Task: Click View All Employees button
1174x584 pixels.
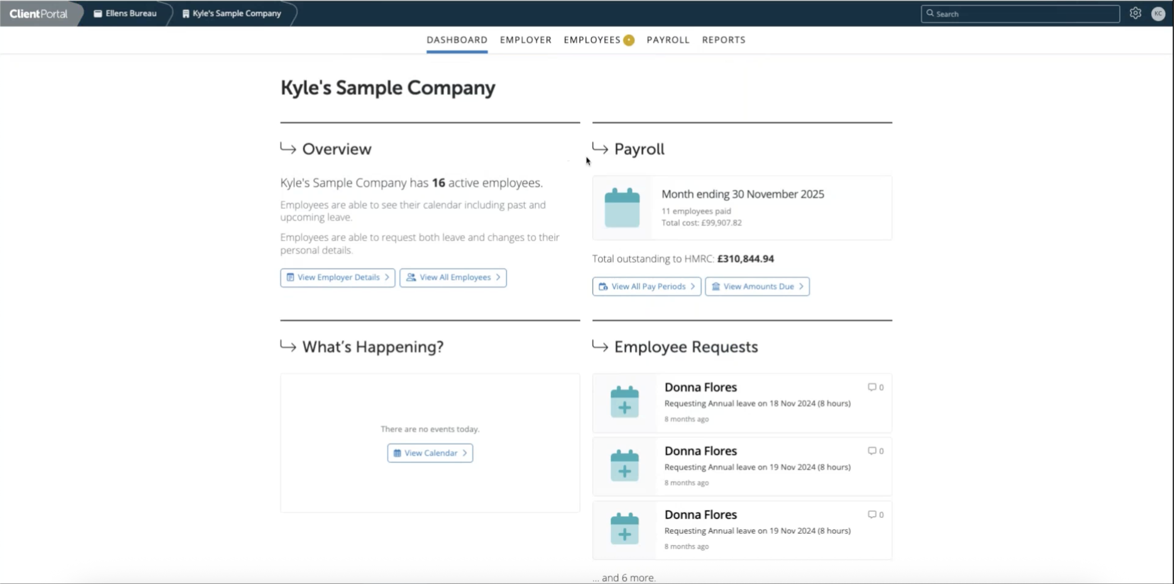Action: [452, 277]
